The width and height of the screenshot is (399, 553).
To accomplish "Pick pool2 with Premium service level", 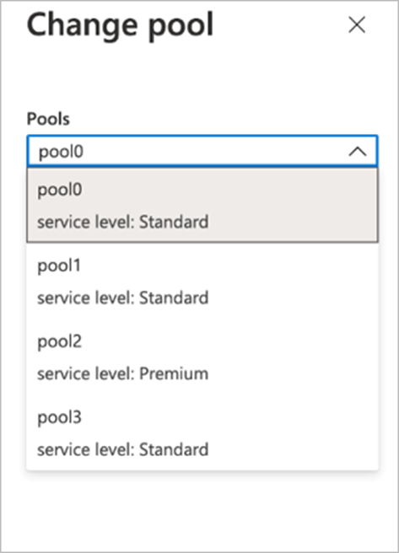I will pos(202,357).
